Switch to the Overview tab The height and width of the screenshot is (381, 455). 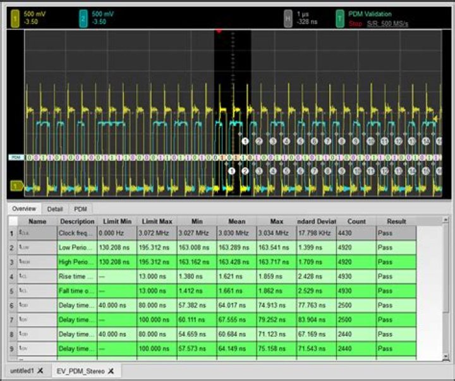(x=24, y=209)
